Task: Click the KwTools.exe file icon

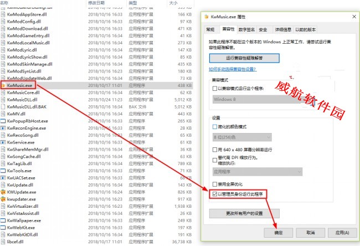Action: tap(3, 171)
